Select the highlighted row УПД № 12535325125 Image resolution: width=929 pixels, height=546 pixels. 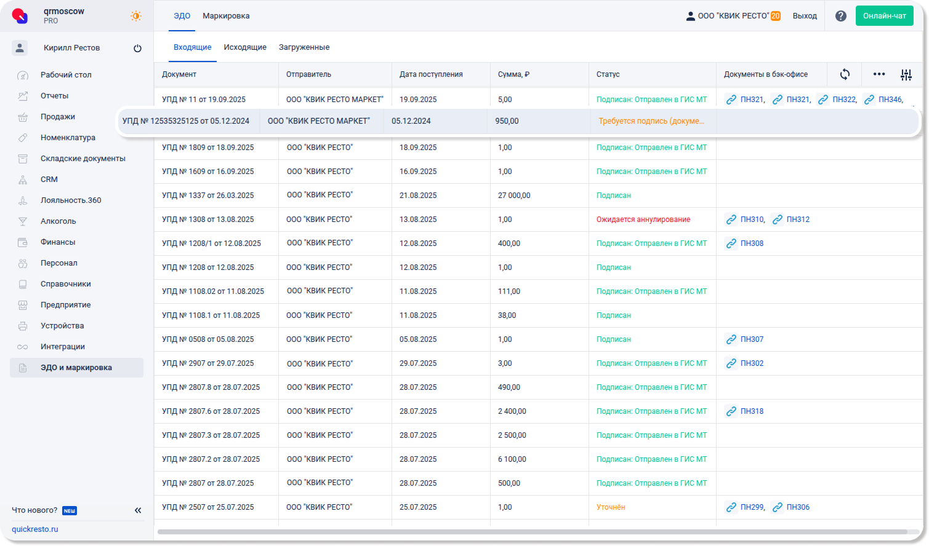pyautogui.click(x=185, y=121)
